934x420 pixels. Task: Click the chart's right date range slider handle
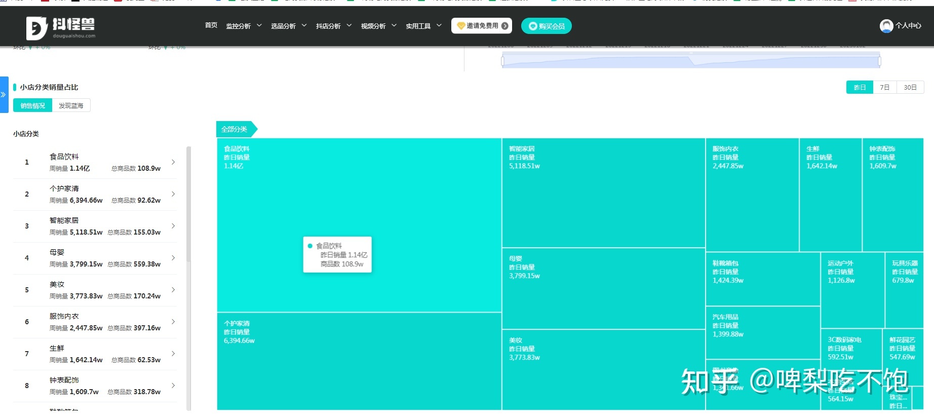(x=879, y=61)
